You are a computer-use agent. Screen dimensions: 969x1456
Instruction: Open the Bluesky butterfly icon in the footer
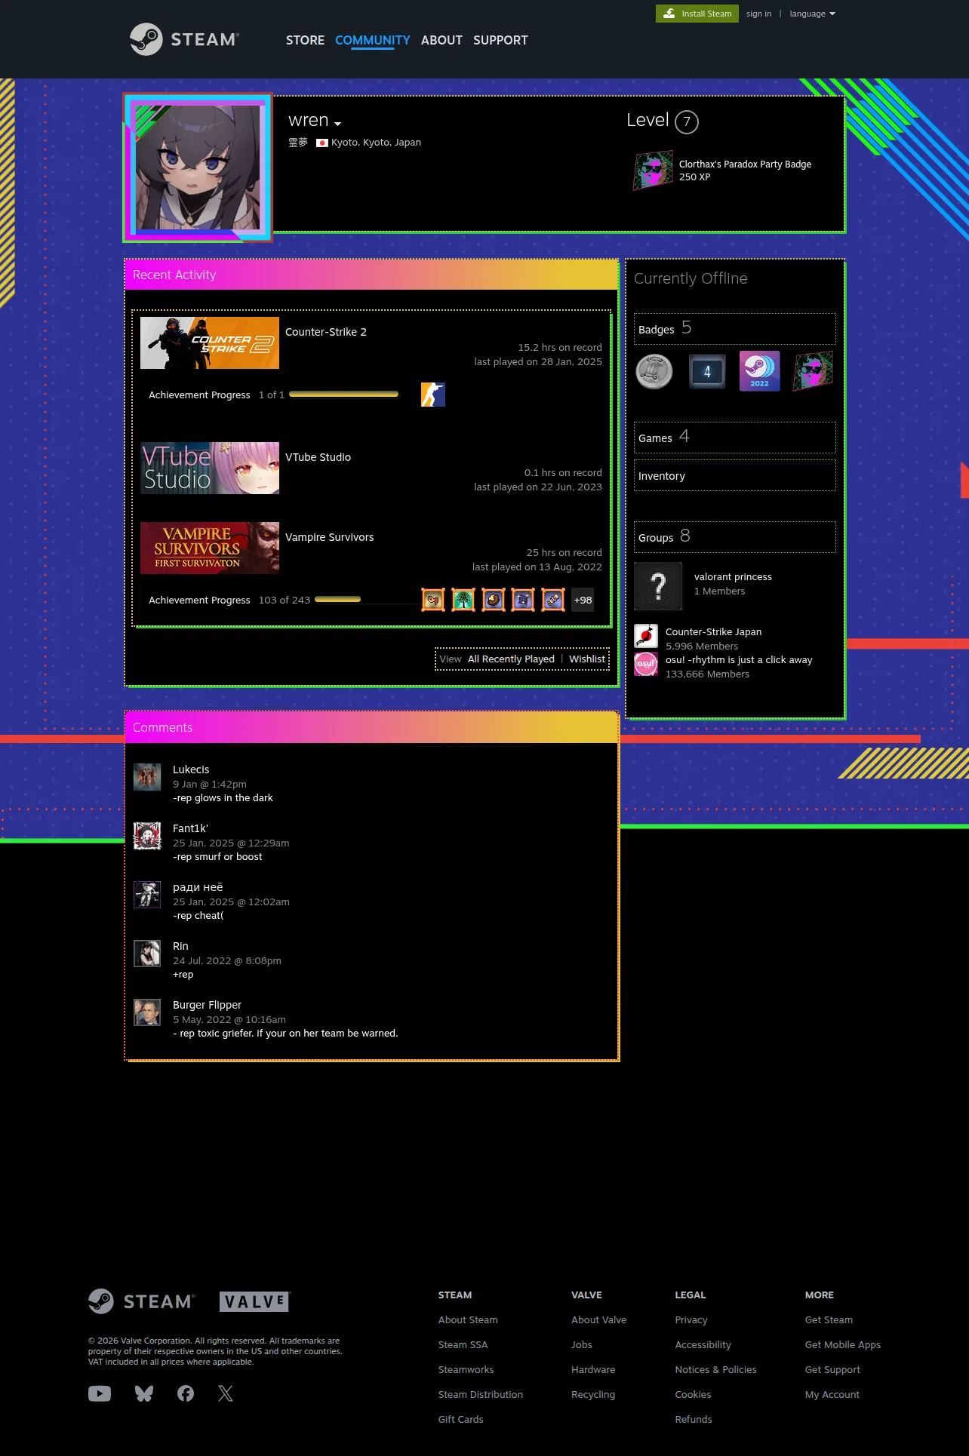coord(144,1393)
